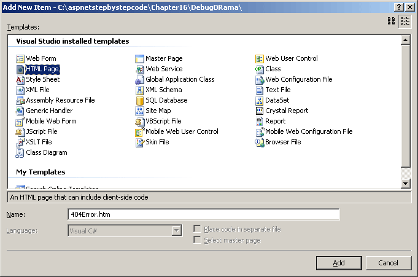418x277 pixels.
Task: Click the templates list scrollbar thumb
Action: (x=405, y=106)
